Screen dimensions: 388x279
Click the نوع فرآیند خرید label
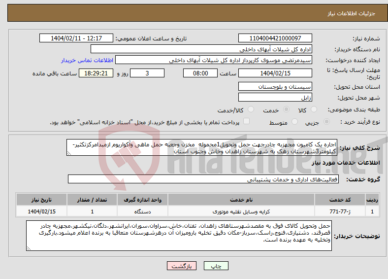[360, 122]
